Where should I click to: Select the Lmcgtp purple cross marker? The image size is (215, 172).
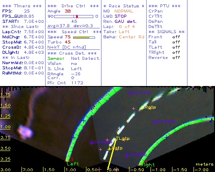[92, 143]
